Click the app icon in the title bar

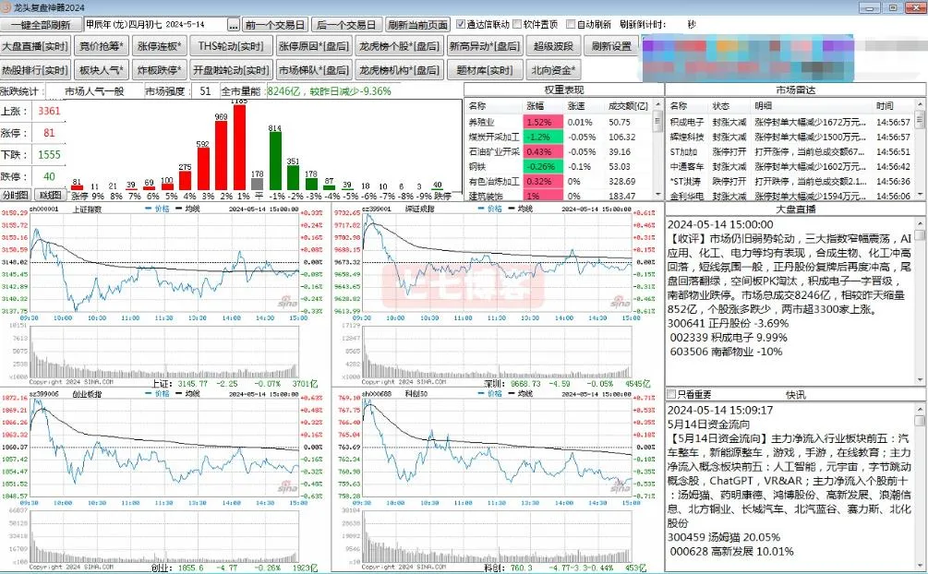point(6,7)
